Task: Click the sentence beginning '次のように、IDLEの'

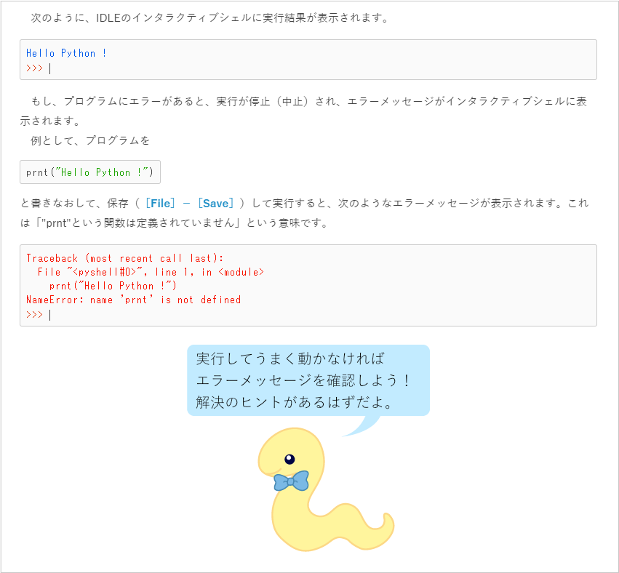Action: (211, 17)
